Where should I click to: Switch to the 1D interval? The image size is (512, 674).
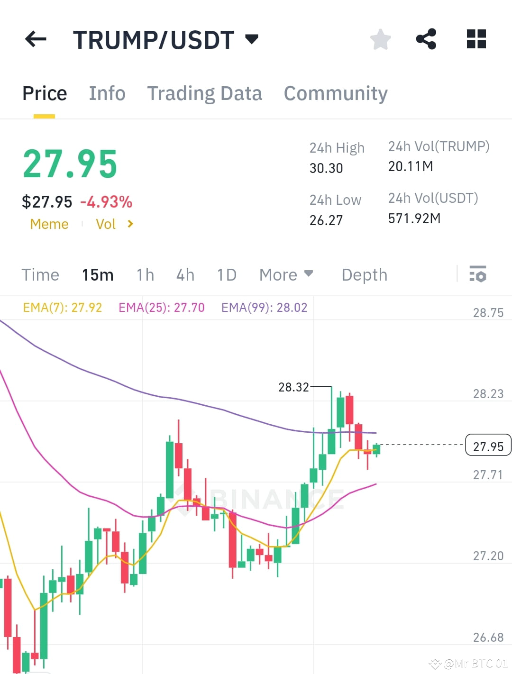click(226, 275)
